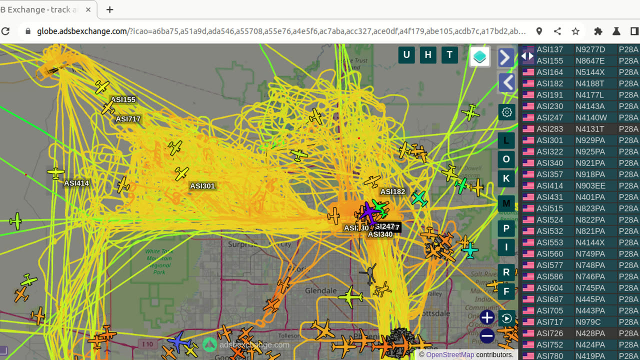Image resolution: width=640 pixels, height=360 pixels.
Task: Toggle sidebar width double-arrow button
Action: tap(527, 56)
